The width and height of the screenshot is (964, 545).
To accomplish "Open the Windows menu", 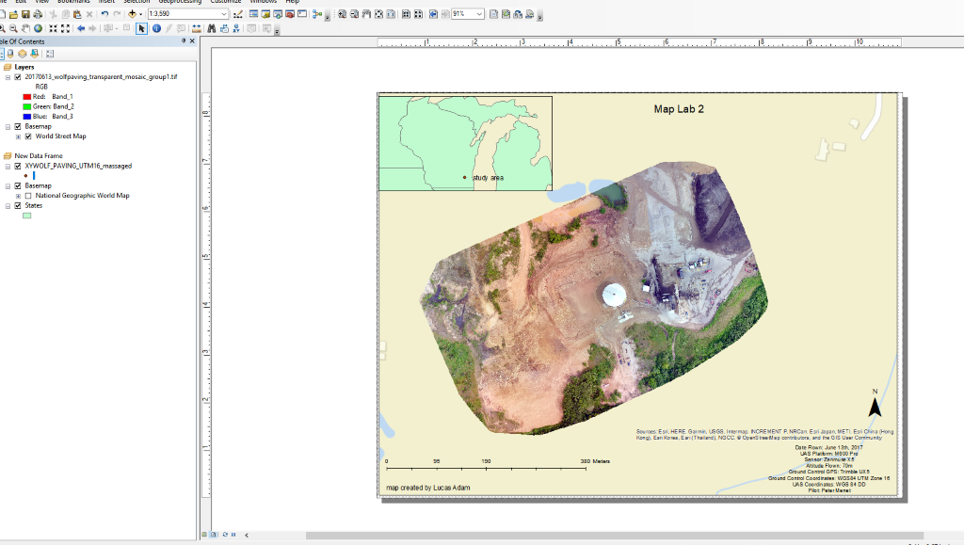I will 264,2.
